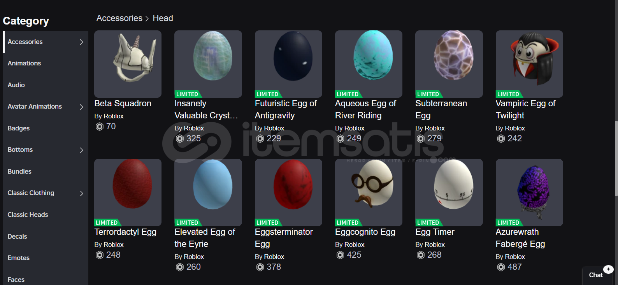Screen dimensions: 618x285
Task: Click the Chat notification bubble icon
Action: pos(608,269)
